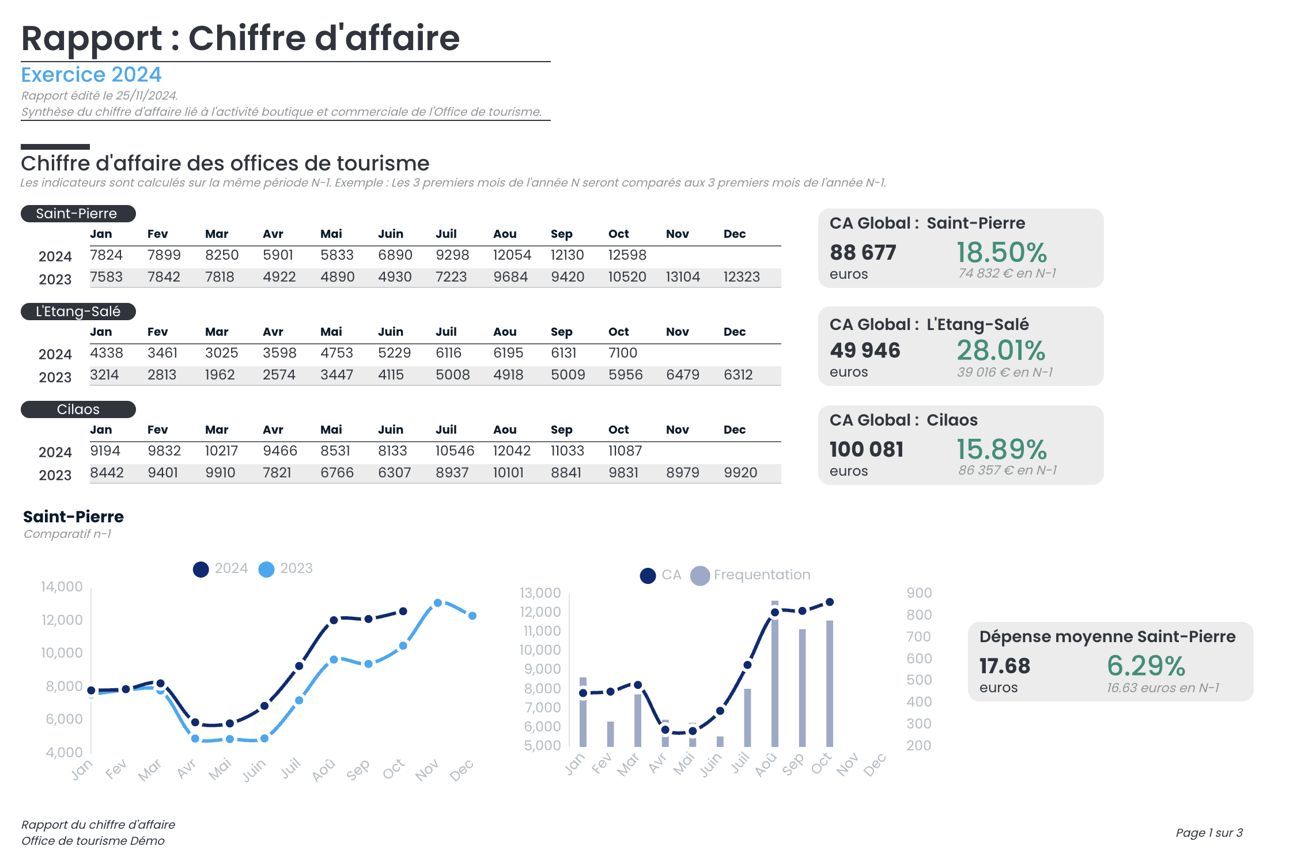The width and height of the screenshot is (1301, 865).
Task: Click the 'Comparatif n-1' chart subtitle
Action: click(x=67, y=534)
